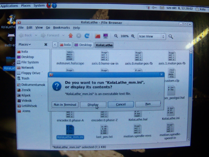This screenshot has height=157, width=209.
Task: Click Run in Terminal button
Action: coord(65,105)
